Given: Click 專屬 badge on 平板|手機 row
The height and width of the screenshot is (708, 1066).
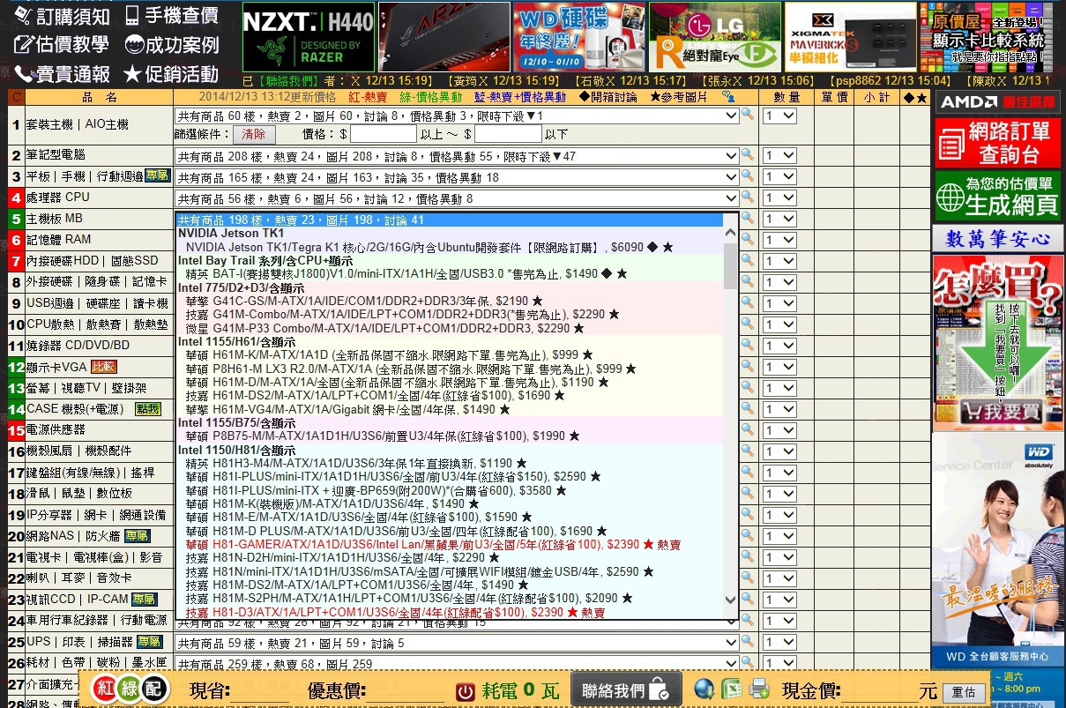Looking at the screenshot, I should click(x=157, y=176).
